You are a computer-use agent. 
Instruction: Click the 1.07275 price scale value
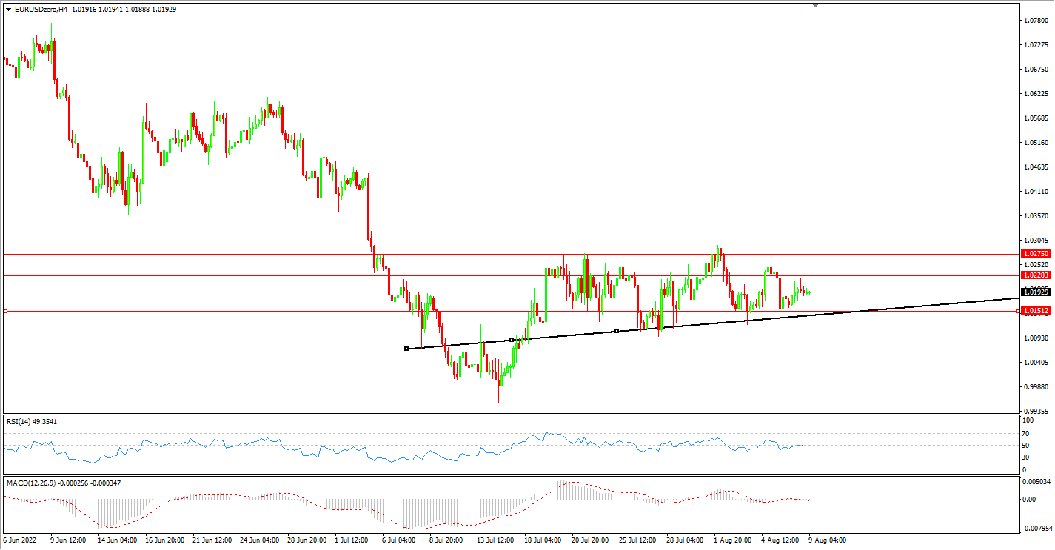[x=1036, y=45]
